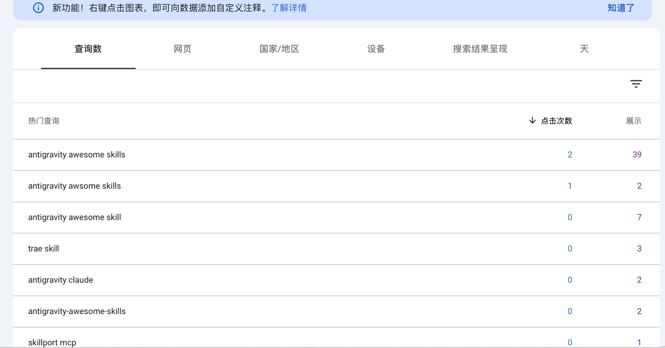The width and height of the screenshot is (665, 348).
Task: Click the 'skillport mcp' query entry
Action: (x=52, y=342)
